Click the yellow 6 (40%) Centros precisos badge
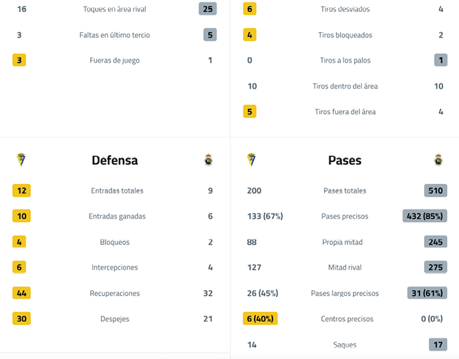This screenshot has width=459, height=359. [260, 319]
